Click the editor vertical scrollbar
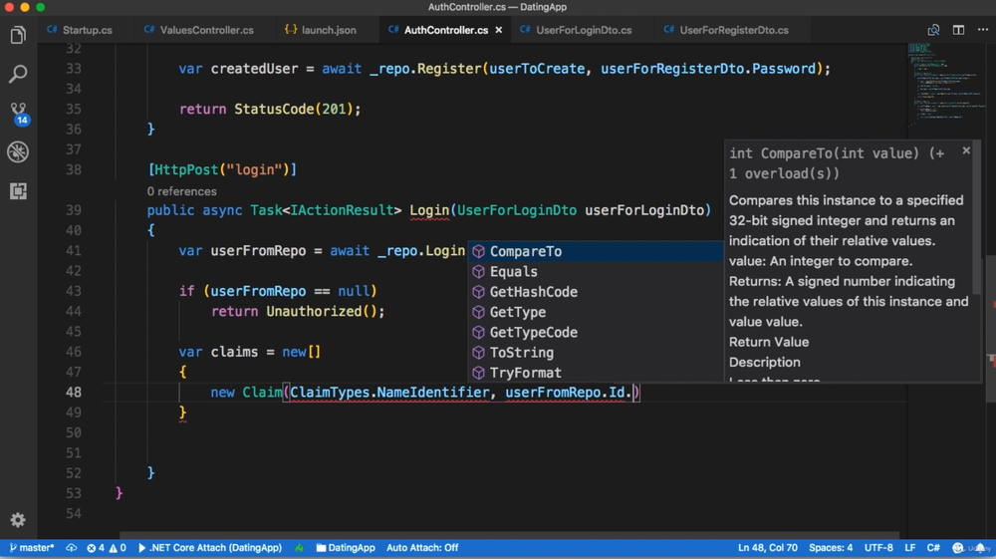Screen dimensions: 996x559 tap(991, 329)
